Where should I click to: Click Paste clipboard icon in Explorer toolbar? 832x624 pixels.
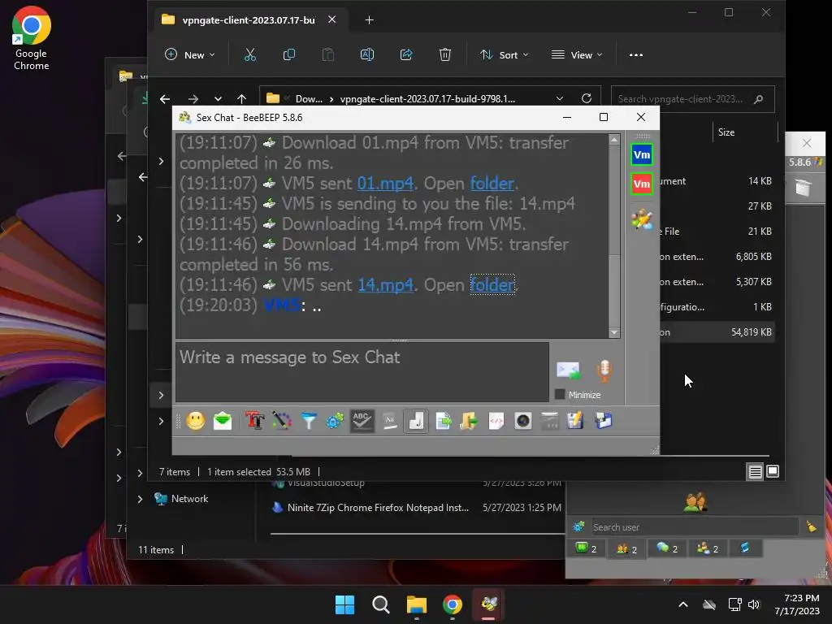point(328,54)
